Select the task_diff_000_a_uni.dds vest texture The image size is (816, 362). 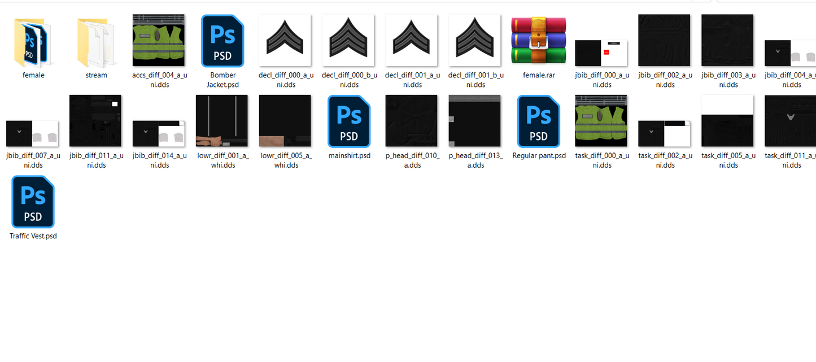click(602, 121)
